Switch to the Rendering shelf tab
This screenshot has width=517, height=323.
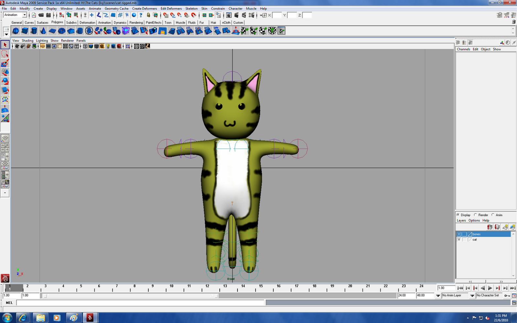pyautogui.click(x=136, y=23)
